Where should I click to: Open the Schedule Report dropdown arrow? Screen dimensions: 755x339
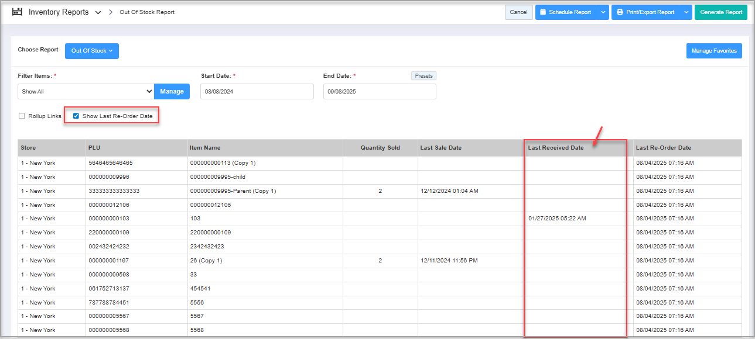coord(603,12)
